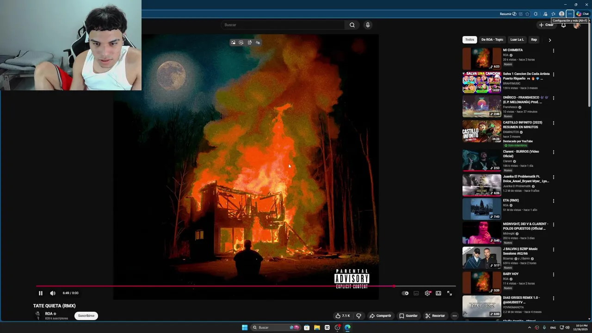Viewport: 592px width, 333px height.
Task: Open options for CASTILLO INFINITO video
Action: (554, 123)
